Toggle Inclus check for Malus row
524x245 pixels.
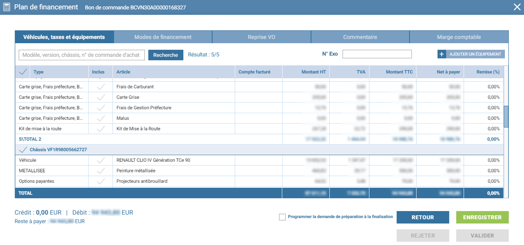100,118
